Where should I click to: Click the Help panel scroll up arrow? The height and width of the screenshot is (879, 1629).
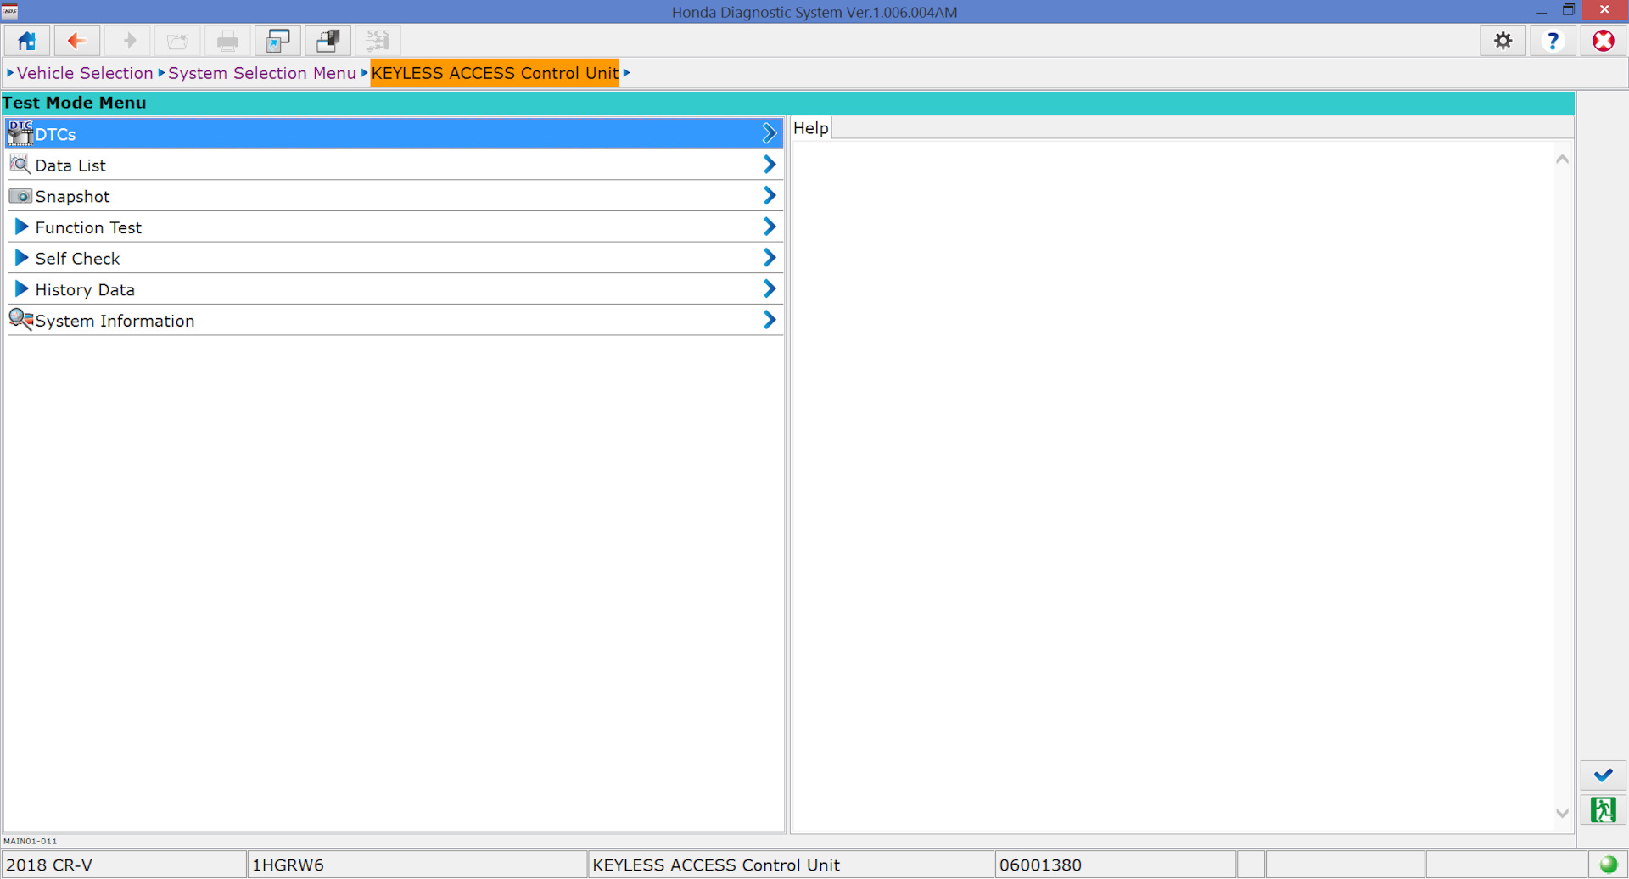tap(1562, 160)
